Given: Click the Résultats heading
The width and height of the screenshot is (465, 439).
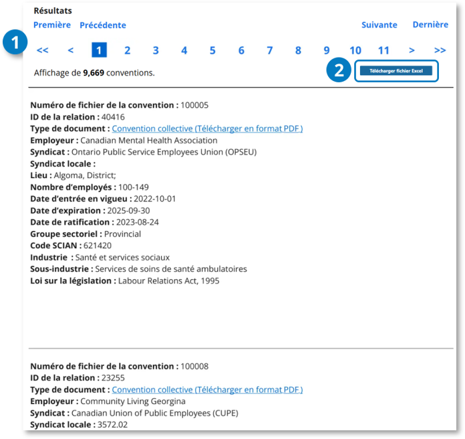Looking at the screenshot, I should pos(53,11).
